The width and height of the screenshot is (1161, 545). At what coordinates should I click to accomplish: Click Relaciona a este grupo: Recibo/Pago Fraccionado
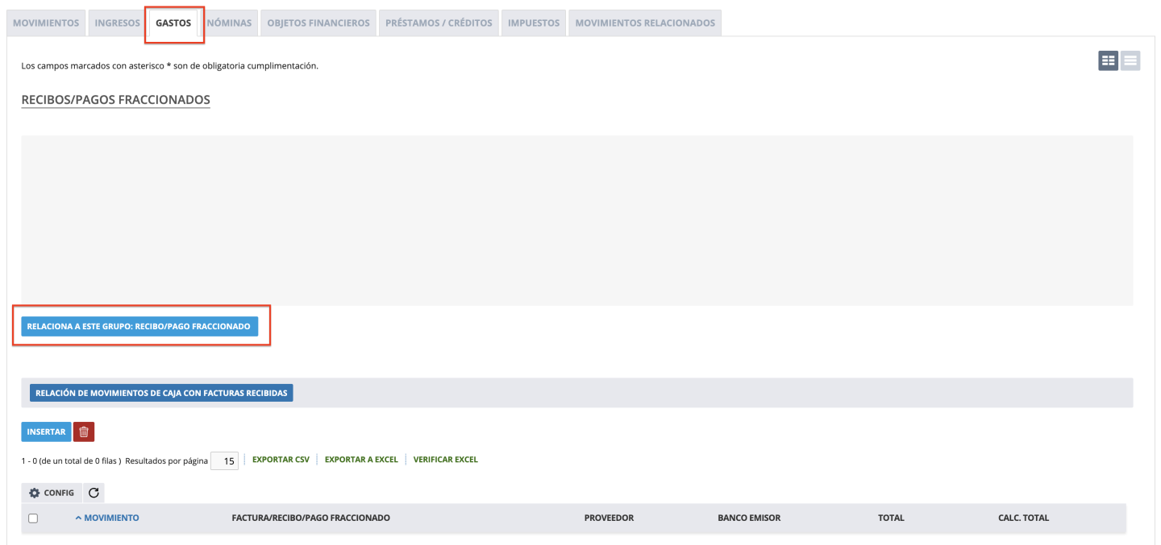pyautogui.click(x=139, y=326)
